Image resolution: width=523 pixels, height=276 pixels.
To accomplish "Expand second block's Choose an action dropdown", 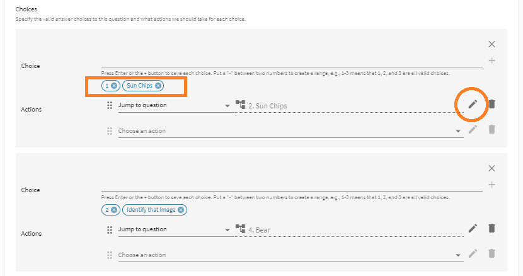I will point(290,255).
